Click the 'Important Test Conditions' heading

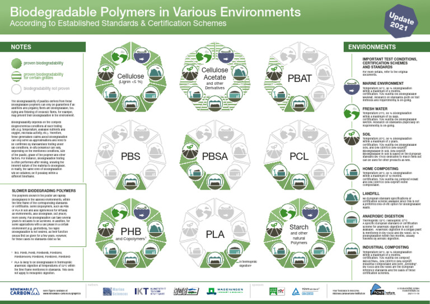[390, 63]
